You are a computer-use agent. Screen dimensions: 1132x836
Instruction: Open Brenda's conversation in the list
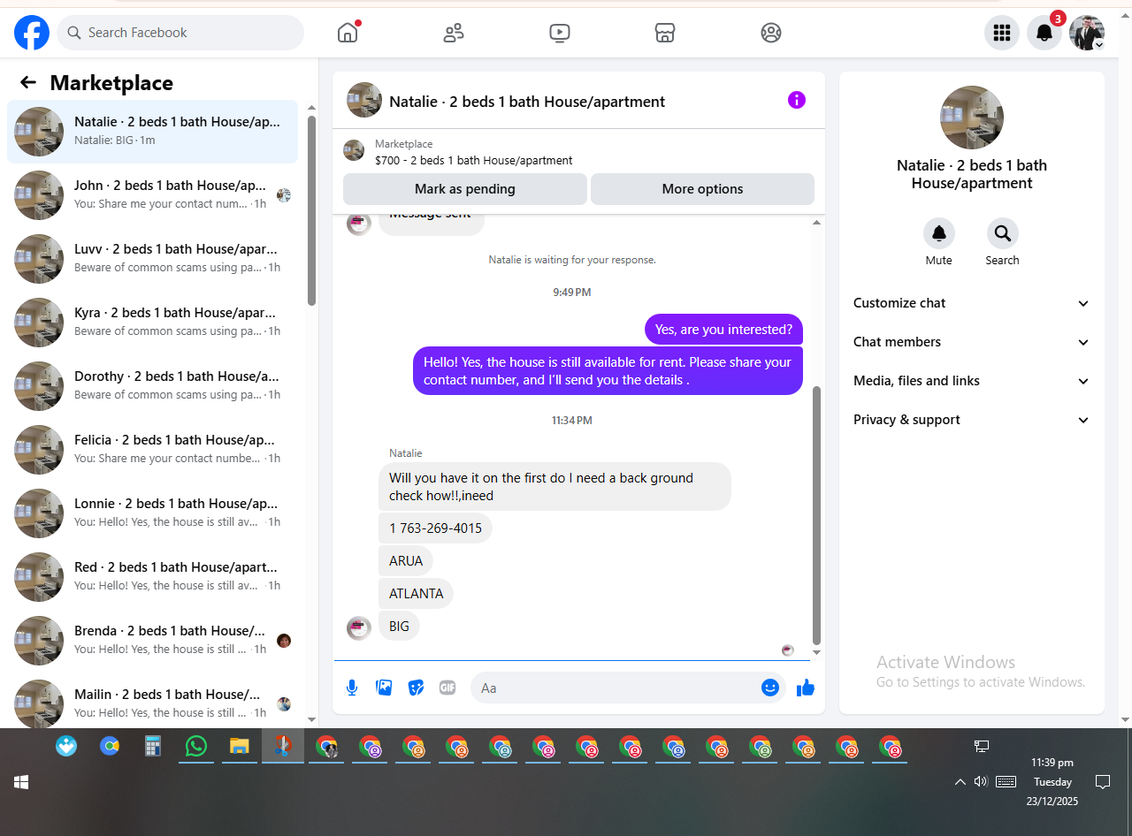(152, 641)
